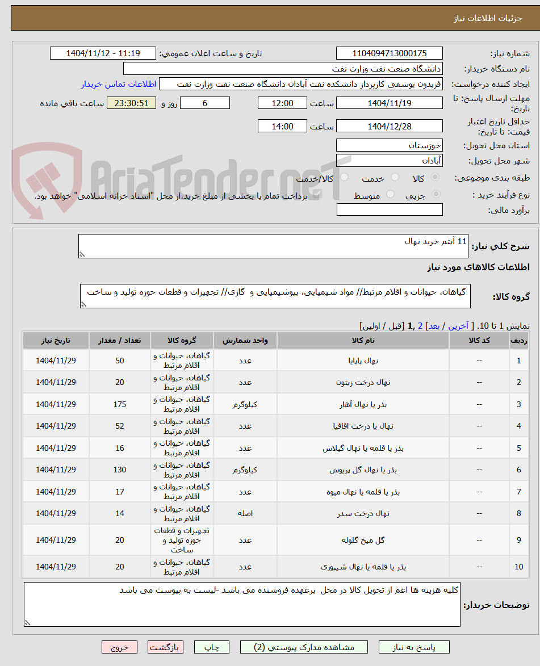This screenshot has height=666, width=540.
Task: Click the request number field 1104094713000175
Action: click(389, 53)
